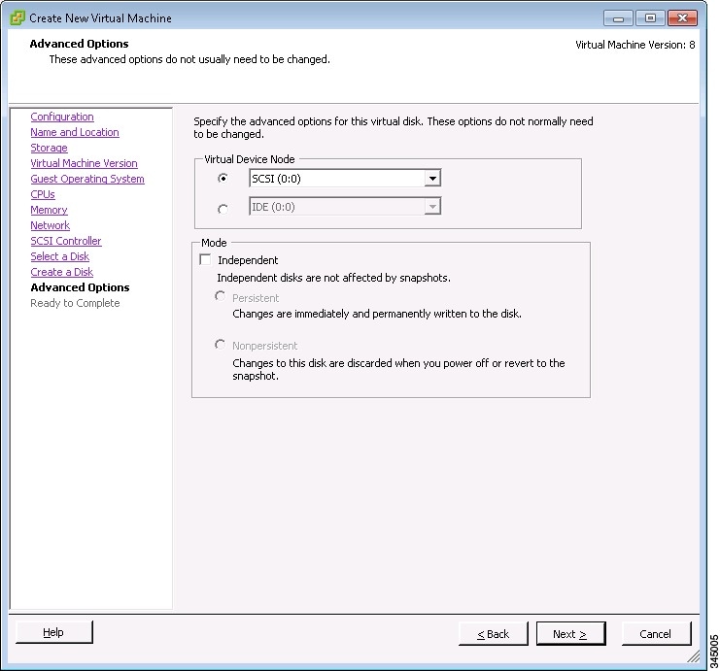Image resolution: width=720 pixels, height=671 pixels.
Task: Enable the Independent mode checkbox
Action: 205,260
